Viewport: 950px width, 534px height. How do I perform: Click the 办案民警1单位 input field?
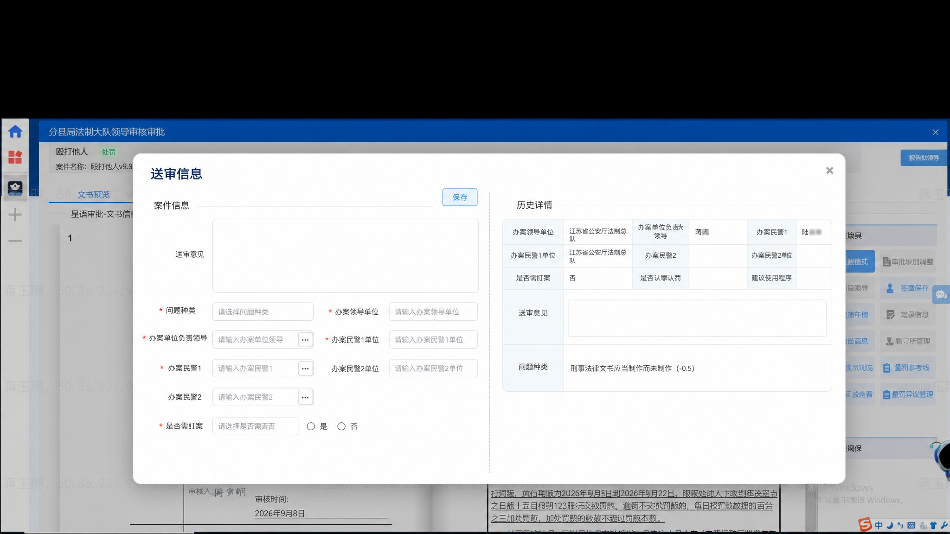433,339
